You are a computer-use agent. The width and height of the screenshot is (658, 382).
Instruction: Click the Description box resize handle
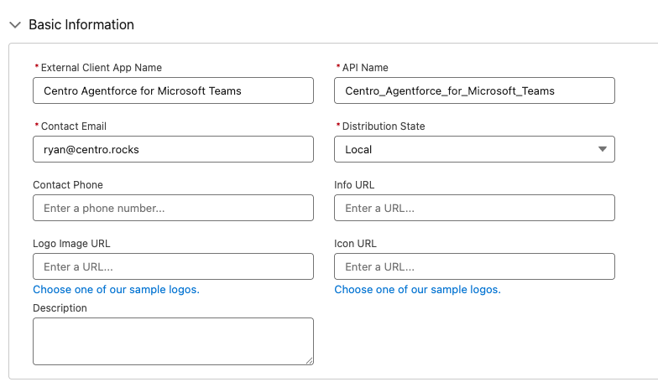pos(309,360)
